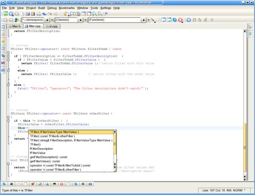Open the Tools menu
Viewport: 255px width, 195px height.
pyautogui.click(x=94, y=8)
